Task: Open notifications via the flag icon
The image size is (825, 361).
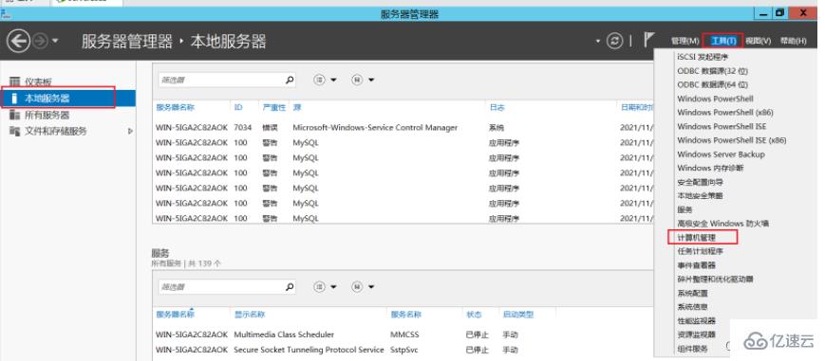Action: click(649, 40)
